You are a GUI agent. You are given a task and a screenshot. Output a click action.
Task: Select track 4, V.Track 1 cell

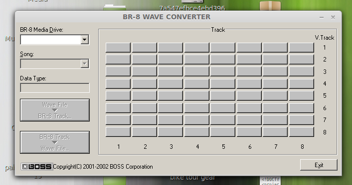click(196, 48)
